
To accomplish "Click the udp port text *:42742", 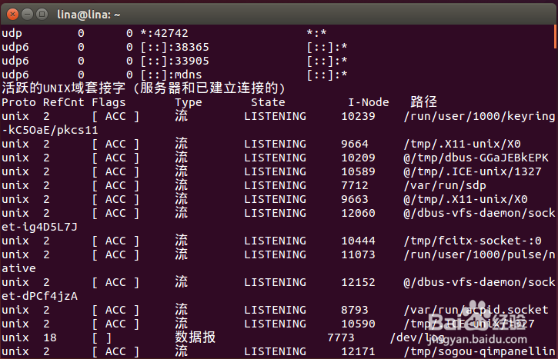I will [164, 33].
